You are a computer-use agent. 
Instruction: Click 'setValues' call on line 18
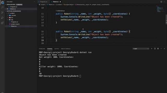click(x=66, y=37)
